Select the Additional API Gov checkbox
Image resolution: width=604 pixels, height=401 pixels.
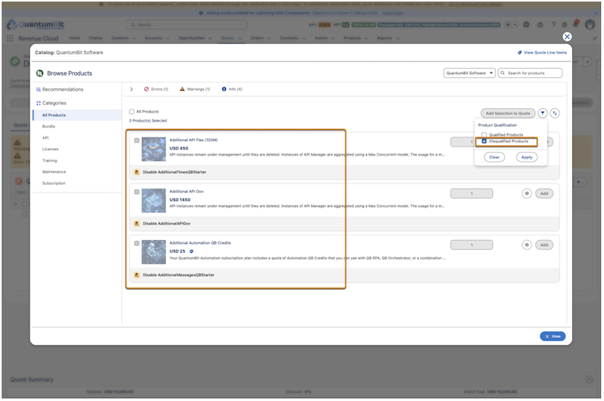[x=137, y=192]
